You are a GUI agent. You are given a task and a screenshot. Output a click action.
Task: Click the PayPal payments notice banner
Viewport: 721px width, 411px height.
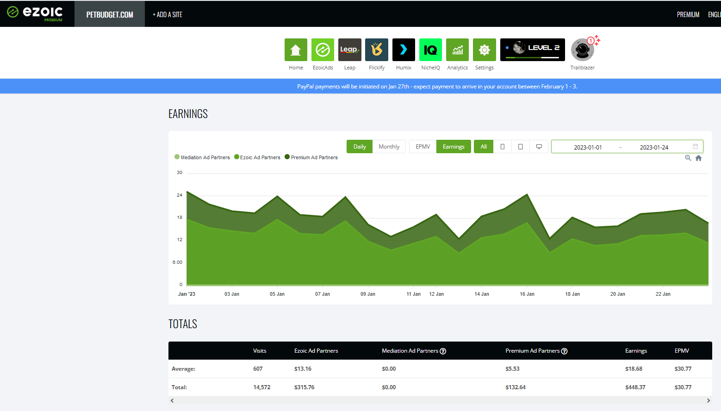point(360,86)
